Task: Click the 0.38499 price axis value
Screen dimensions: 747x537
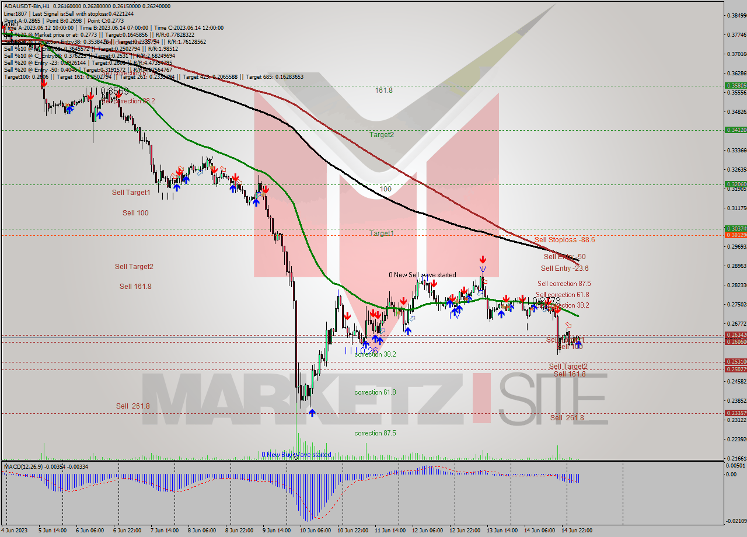Action: coord(736,15)
